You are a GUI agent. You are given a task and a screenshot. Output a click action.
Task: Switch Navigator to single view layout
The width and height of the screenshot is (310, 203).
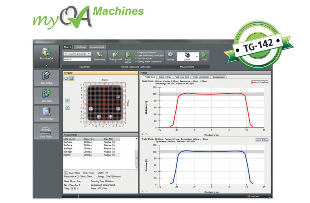66,78
